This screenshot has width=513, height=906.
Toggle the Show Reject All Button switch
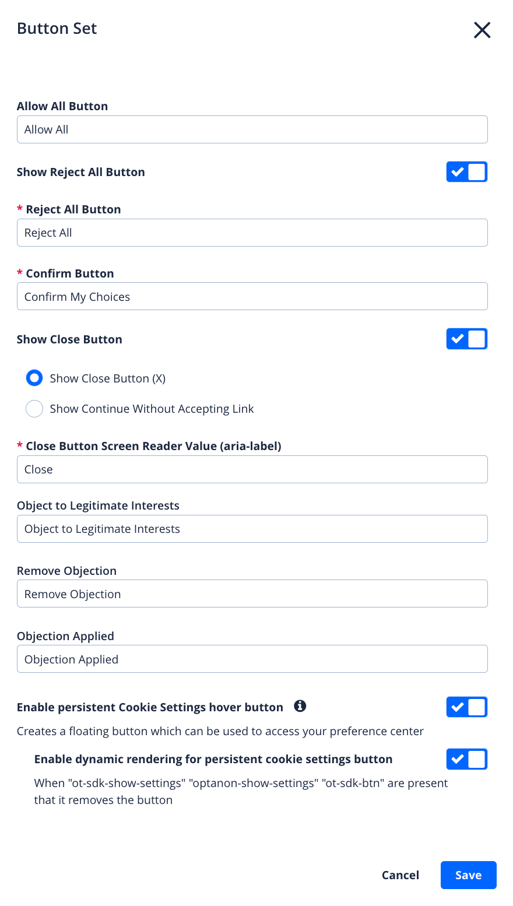click(x=466, y=172)
